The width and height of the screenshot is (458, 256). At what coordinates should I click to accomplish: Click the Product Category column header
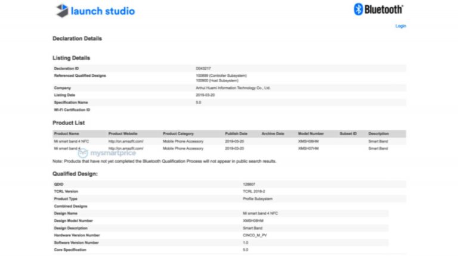pyautogui.click(x=178, y=134)
